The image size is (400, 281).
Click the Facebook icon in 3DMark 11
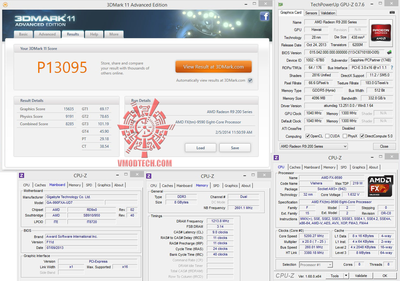tap(264, 16)
